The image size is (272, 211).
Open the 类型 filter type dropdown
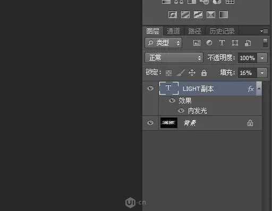point(163,43)
